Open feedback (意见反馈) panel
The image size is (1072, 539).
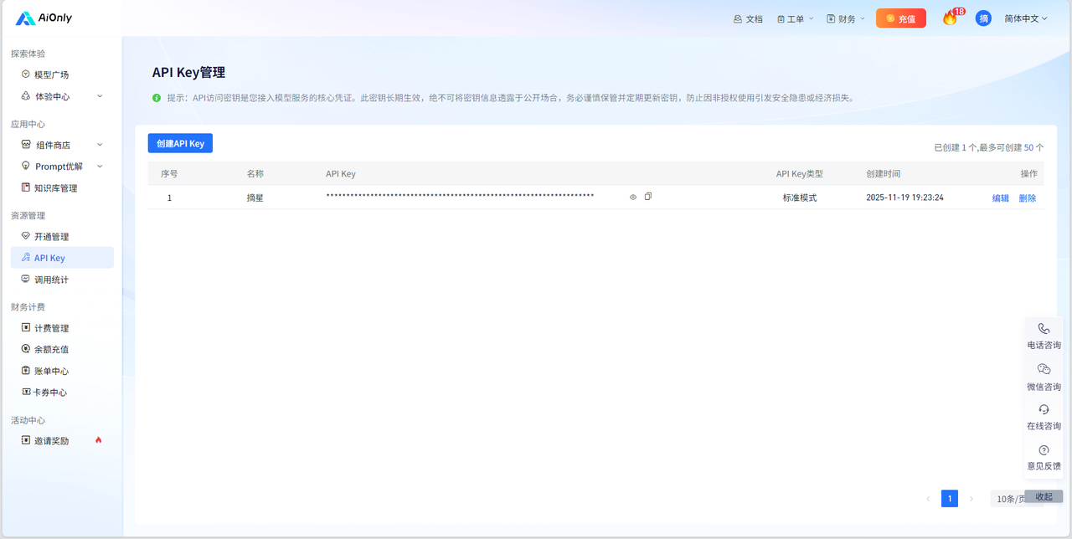click(x=1044, y=457)
